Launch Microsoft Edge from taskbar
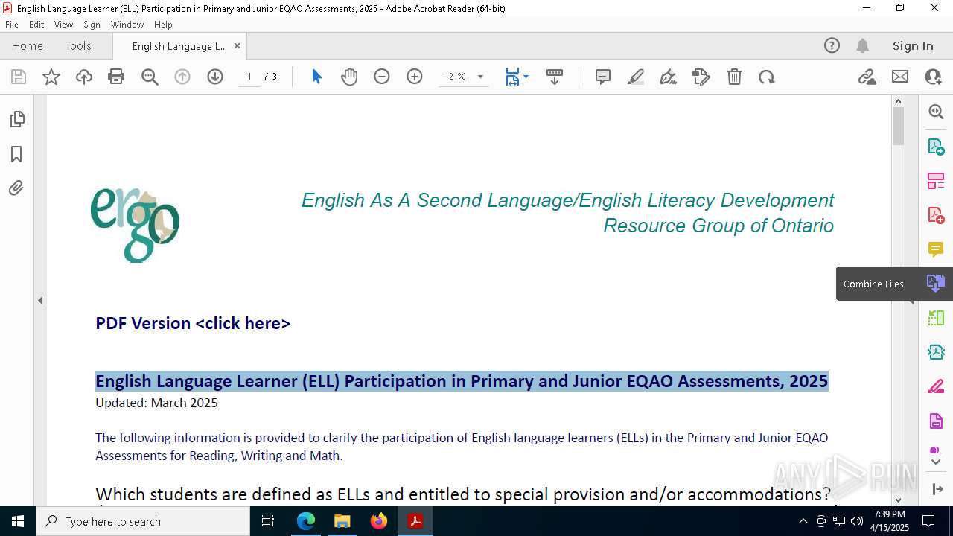 (x=306, y=521)
